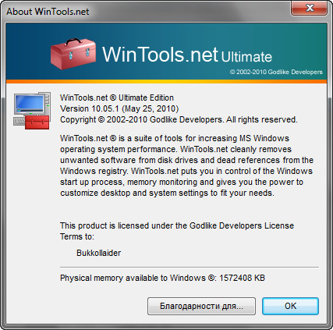
Task: Click the red toolbox logo in banner
Action: point(73,54)
